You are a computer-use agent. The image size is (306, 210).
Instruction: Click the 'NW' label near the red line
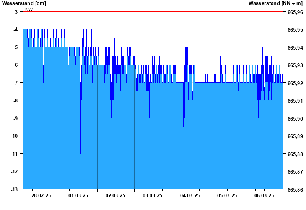click(29, 9)
